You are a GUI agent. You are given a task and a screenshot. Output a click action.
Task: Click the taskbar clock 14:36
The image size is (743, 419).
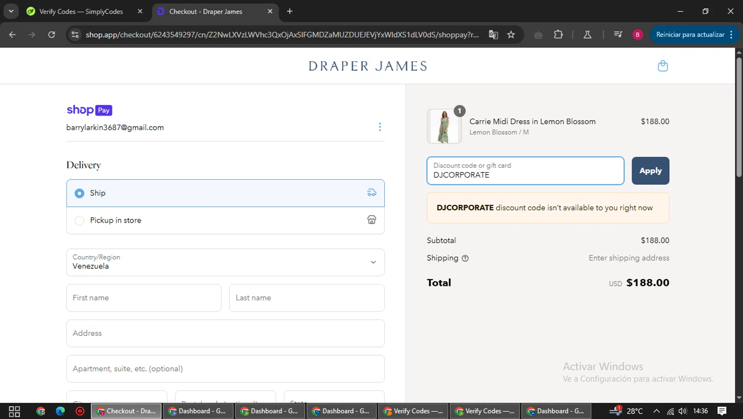700,411
